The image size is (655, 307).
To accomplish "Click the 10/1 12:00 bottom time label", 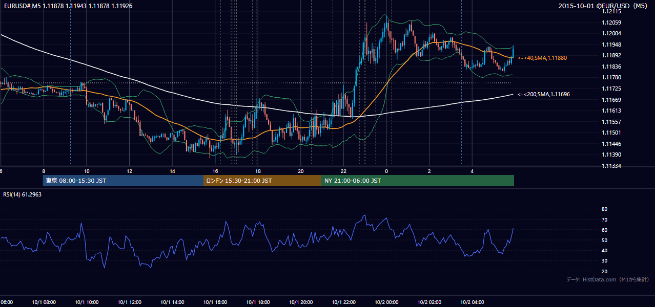I will (130, 302).
